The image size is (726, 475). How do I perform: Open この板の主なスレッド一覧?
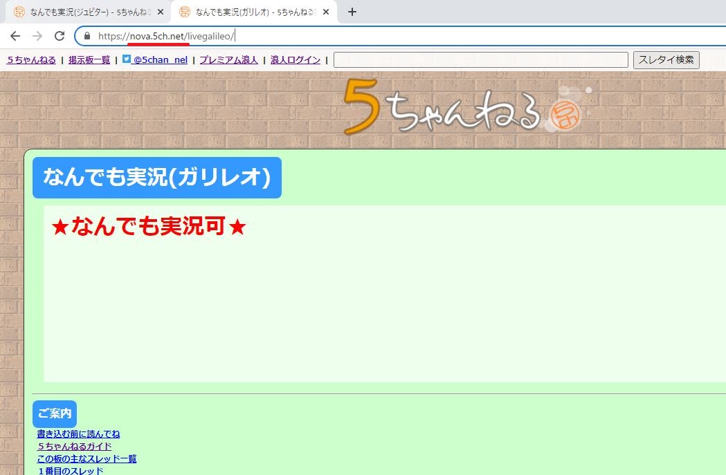pos(86,458)
